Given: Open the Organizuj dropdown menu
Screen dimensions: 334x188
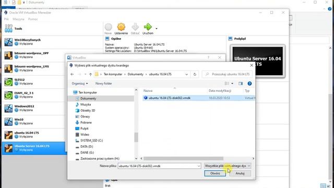Looking at the screenshot, I should pos(80,84).
